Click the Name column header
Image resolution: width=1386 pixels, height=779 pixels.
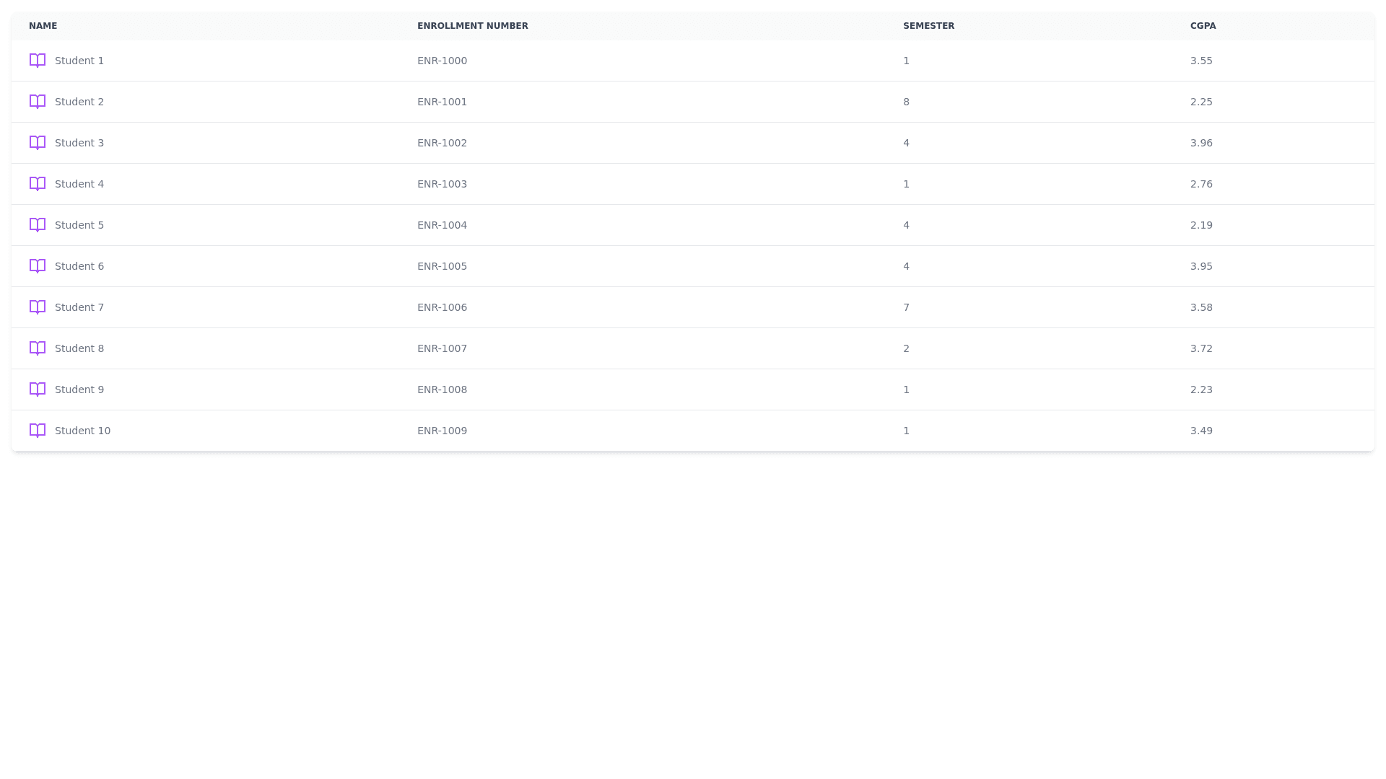coord(43,26)
